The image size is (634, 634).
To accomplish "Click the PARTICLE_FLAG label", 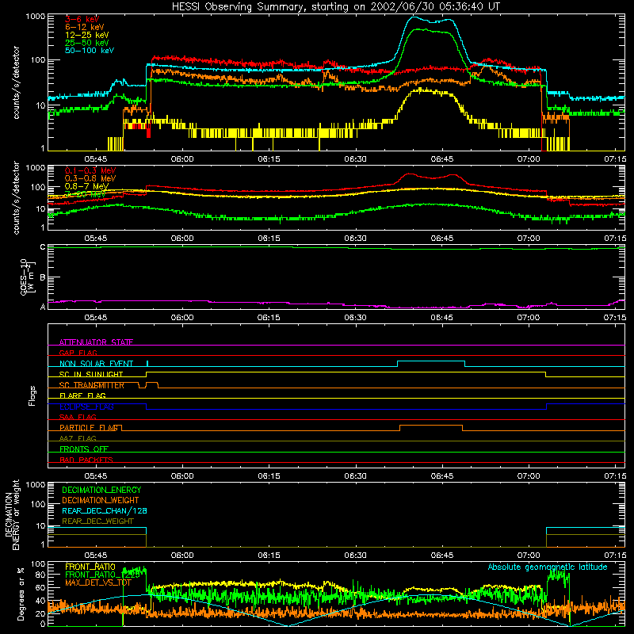I will click(x=89, y=427).
